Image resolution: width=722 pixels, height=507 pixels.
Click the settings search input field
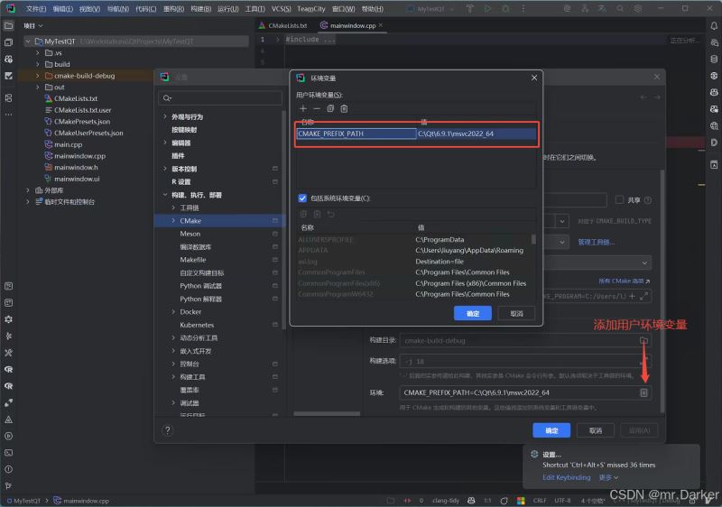pyautogui.click(x=220, y=98)
